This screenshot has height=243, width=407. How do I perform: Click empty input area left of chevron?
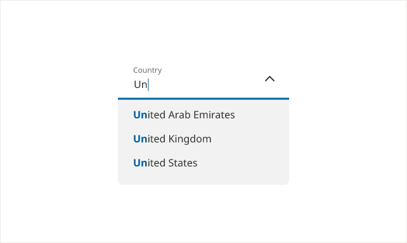click(205, 84)
